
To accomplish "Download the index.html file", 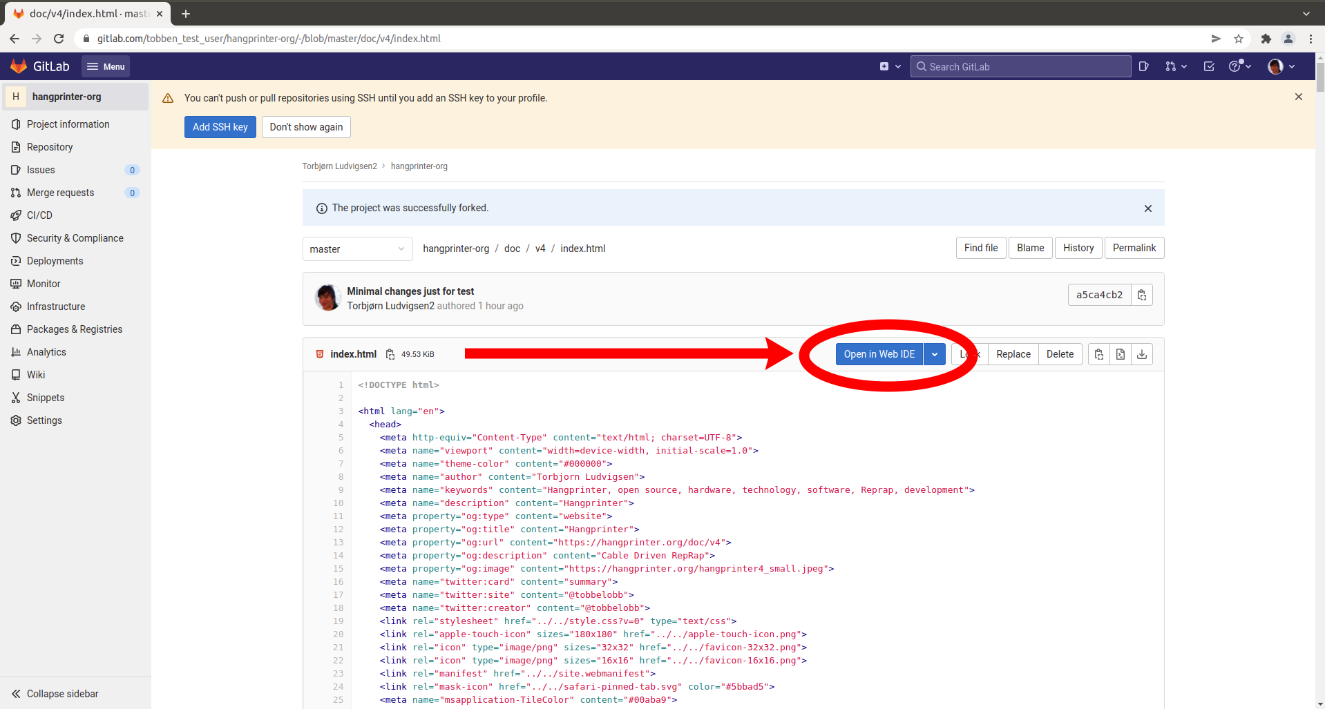I will (x=1142, y=354).
